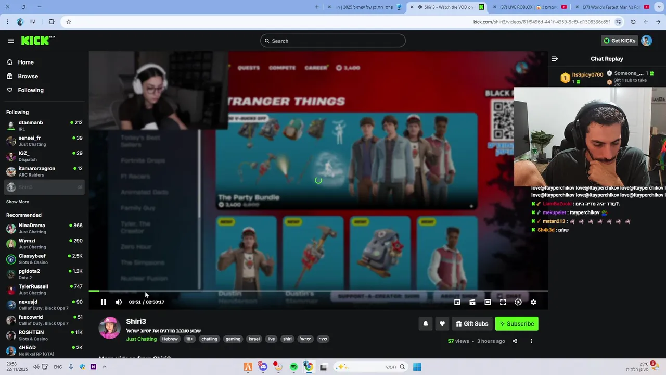This screenshot has height=375, width=666.
Task: Open the Just Chatting category link
Action: 141,339
